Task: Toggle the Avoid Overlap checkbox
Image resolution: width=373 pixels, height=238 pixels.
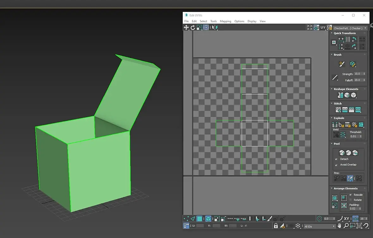Action: click(x=336, y=165)
